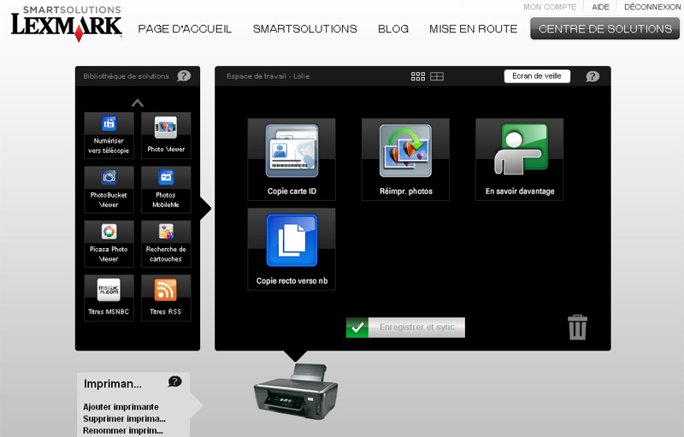The height and width of the screenshot is (437, 684).
Task: Open Mise en route section
Action: (x=474, y=29)
